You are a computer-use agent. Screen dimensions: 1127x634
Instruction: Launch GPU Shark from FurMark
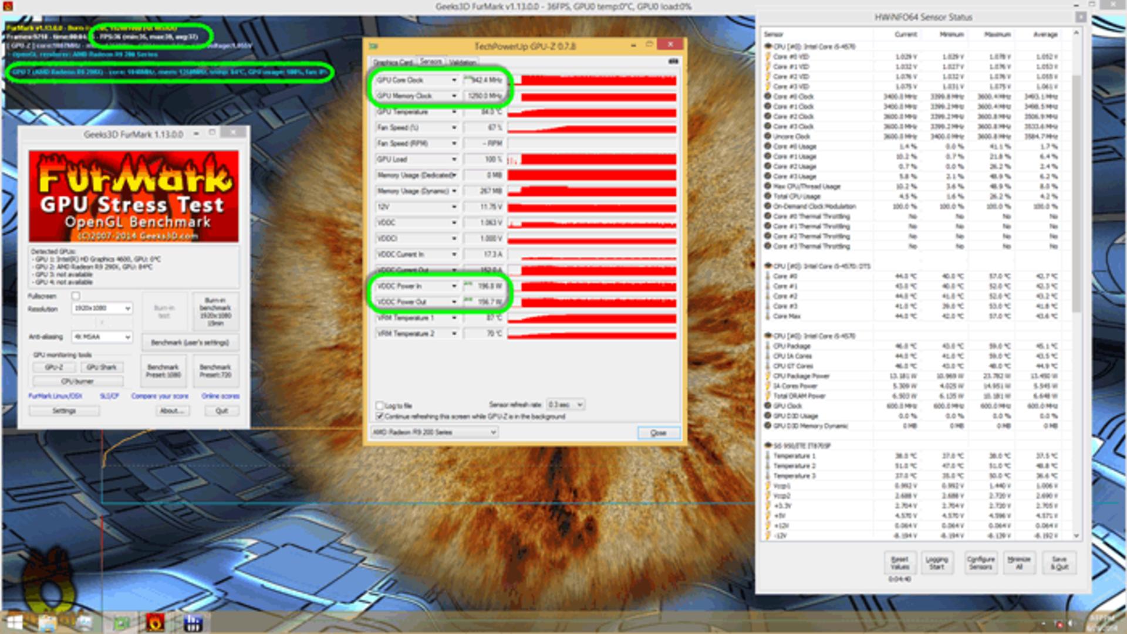(102, 367)
